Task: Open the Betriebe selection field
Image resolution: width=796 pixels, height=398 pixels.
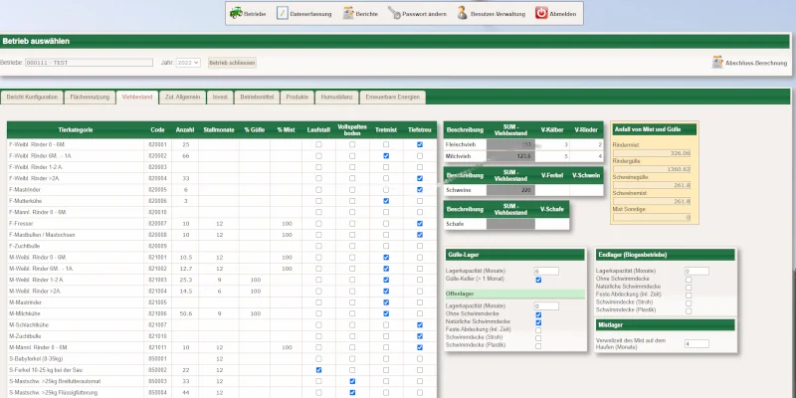Action: pos(88,62)
